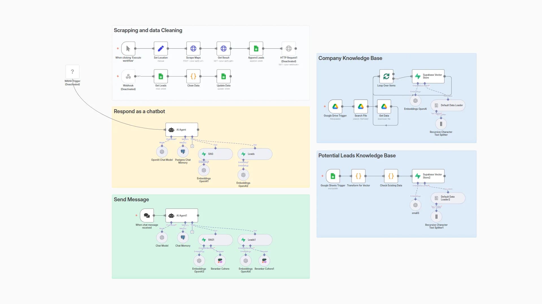Select the Loop Over Items node
This screenshot has height=304, width=542.
[x=386, y=76]
